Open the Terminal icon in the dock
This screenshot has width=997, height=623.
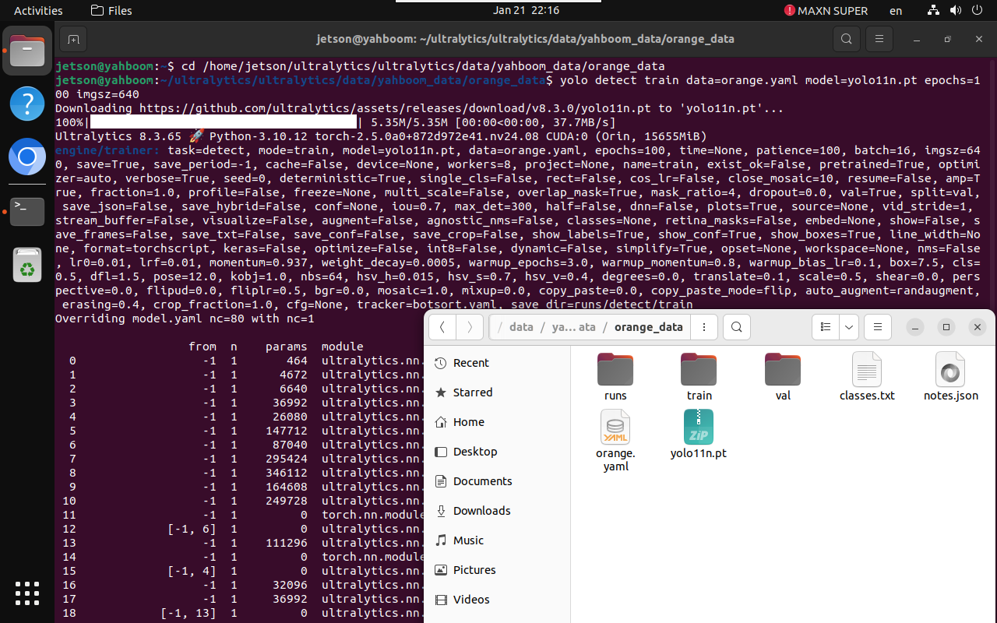(x=27, y=211)
